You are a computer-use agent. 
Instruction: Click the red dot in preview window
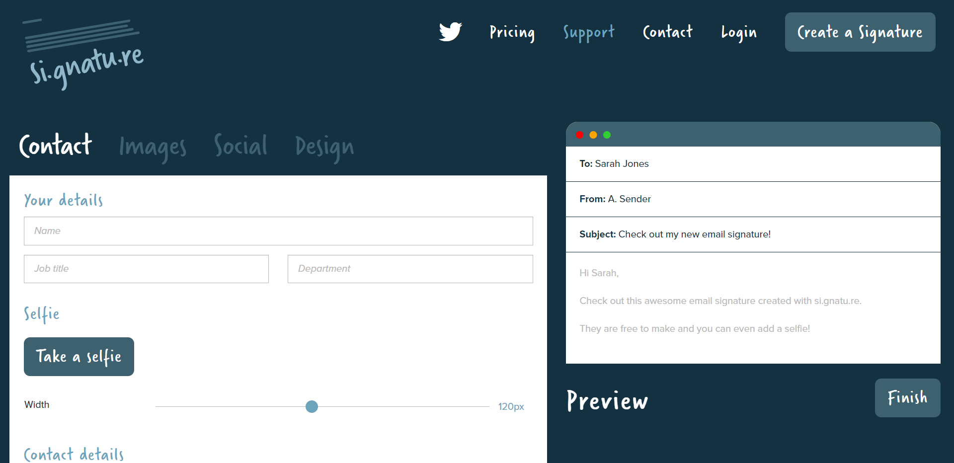tap(579, 135)
